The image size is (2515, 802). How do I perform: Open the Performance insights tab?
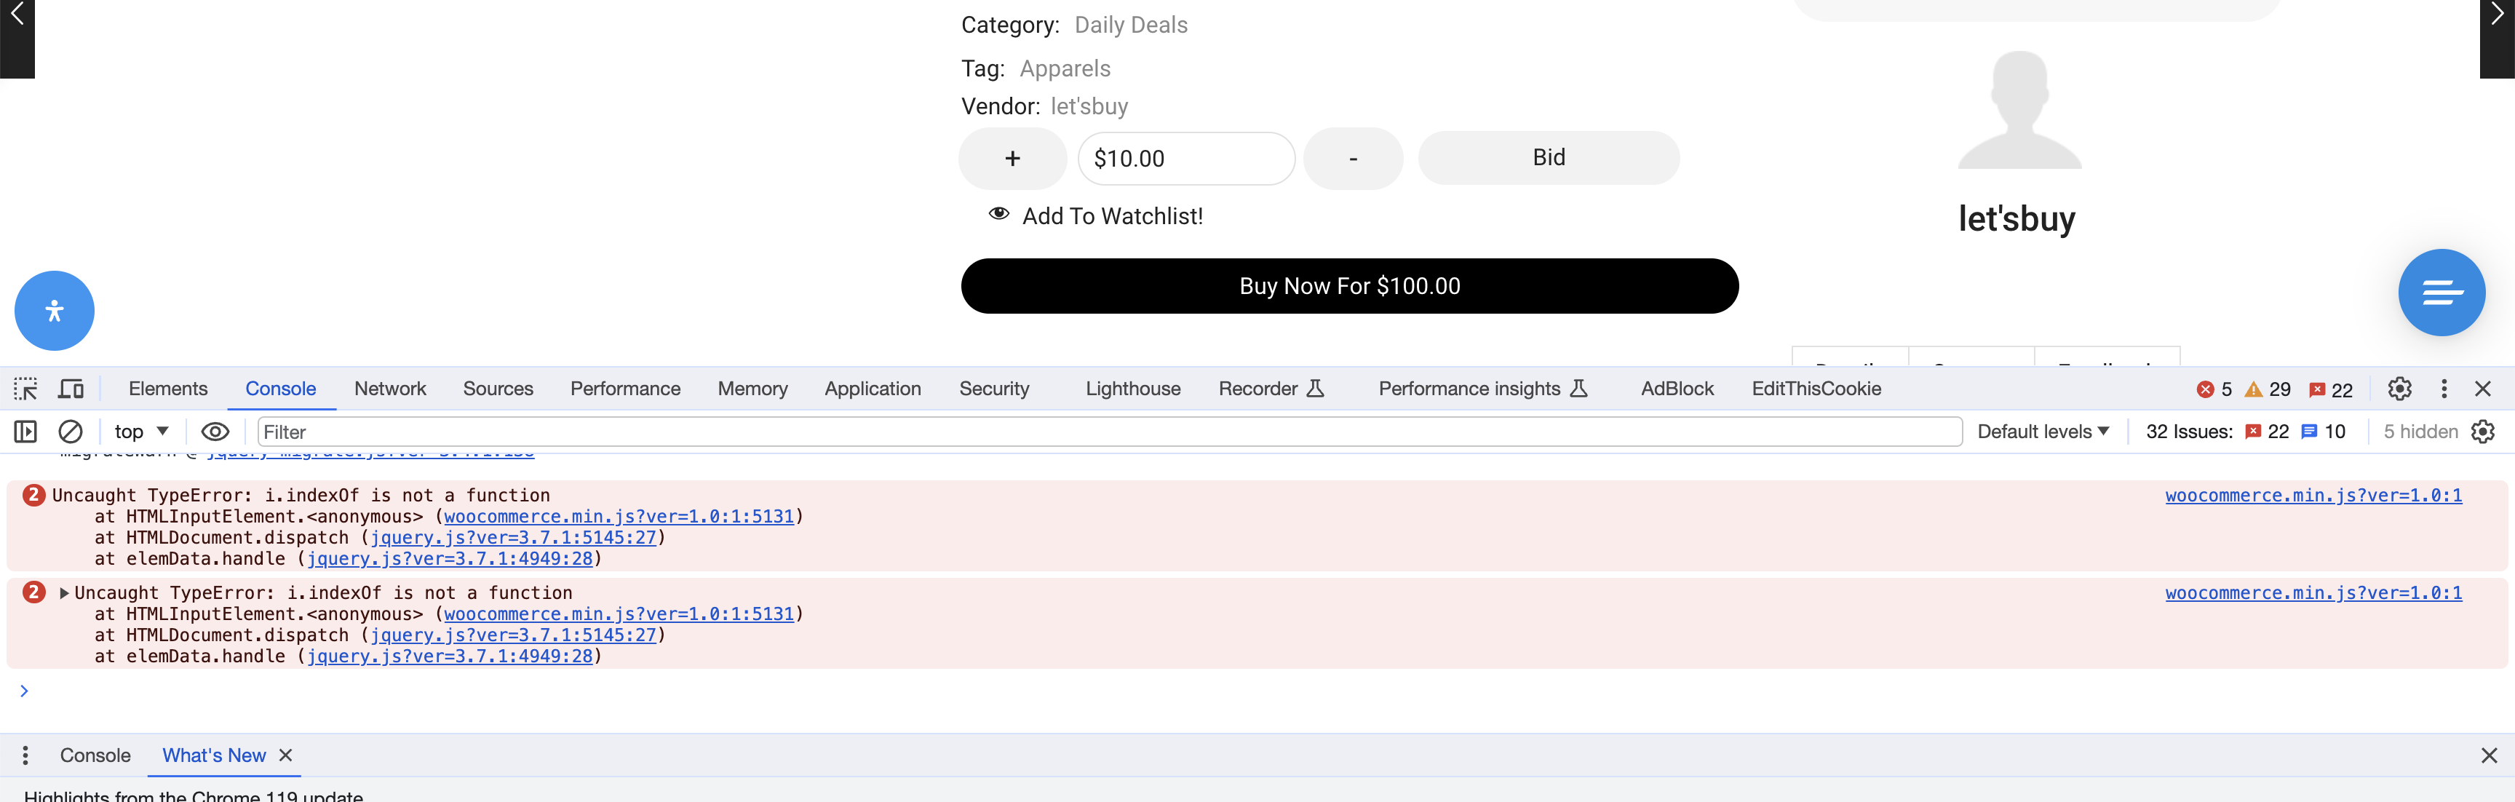tap(1482, 389)
